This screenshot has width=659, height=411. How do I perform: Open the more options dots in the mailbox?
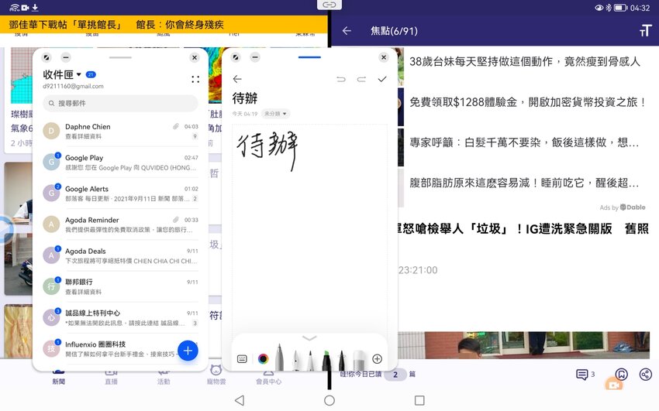[195, 79]
